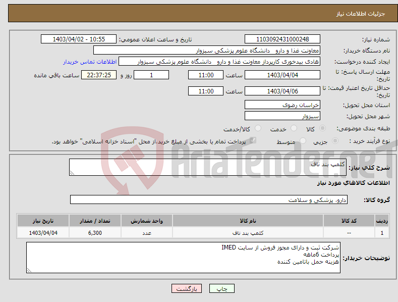
Task: Click the response deadline date 1403/04/04 field
Action: (282, 75)
